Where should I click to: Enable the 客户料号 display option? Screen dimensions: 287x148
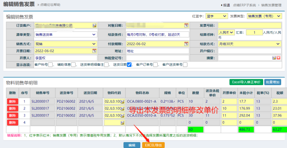pyautogui.click(x=50, y=65)
